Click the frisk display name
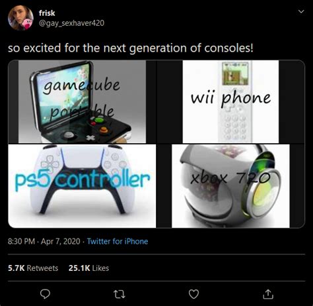313x306 pixels. (47, 13)
